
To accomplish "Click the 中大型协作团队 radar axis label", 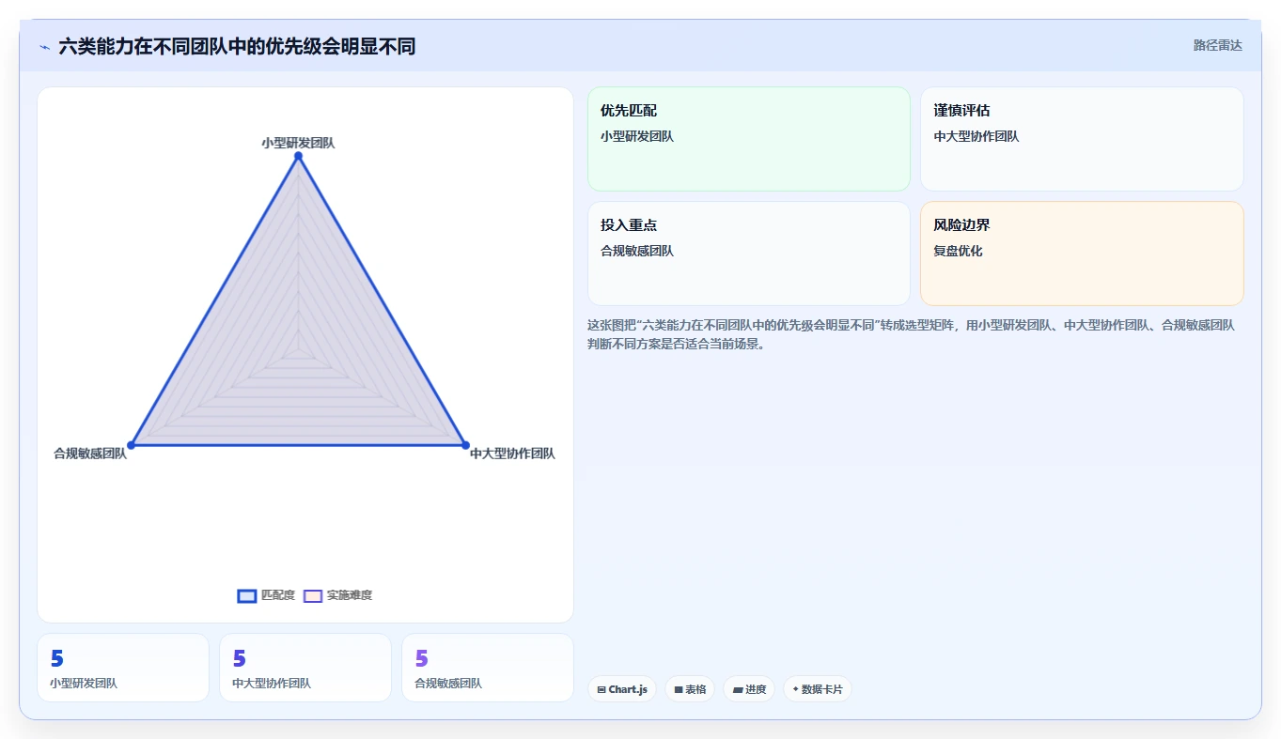I will (512, 454).
